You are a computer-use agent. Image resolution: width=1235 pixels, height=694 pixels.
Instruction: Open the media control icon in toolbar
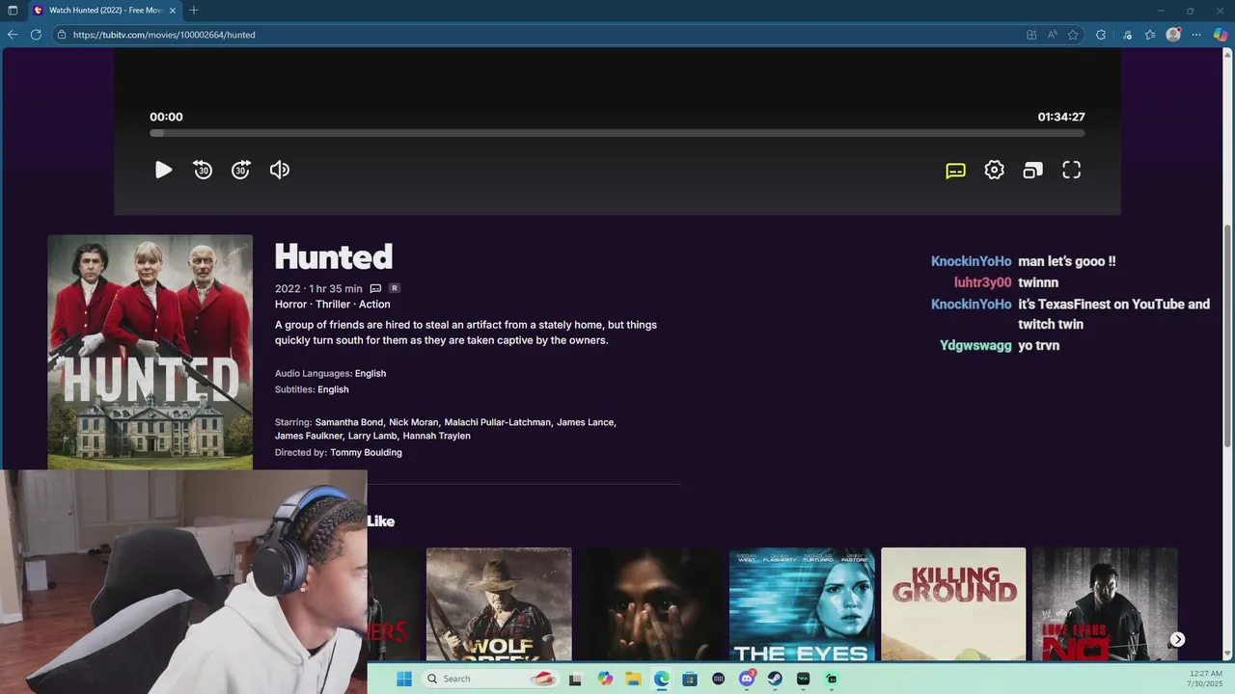pos(1127,35)
